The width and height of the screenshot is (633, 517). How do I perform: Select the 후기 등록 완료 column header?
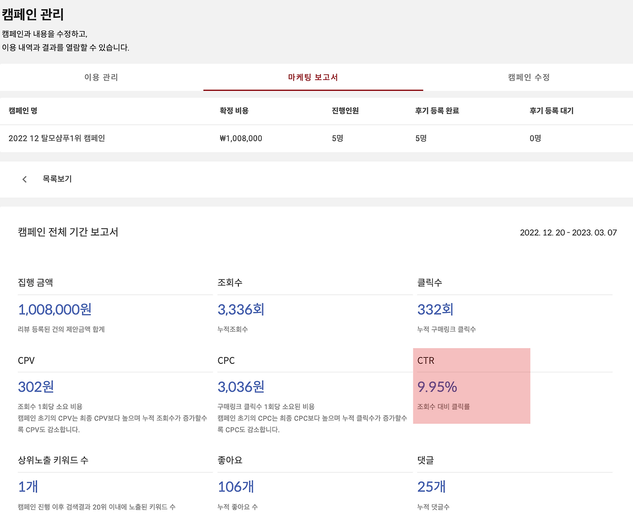coord(436,111)
